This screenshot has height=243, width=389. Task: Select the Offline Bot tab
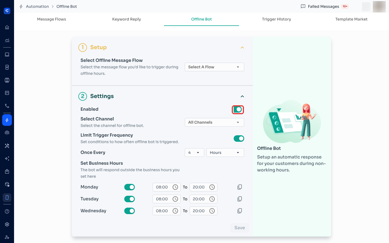pyautogui.click(x=202, y=19)
